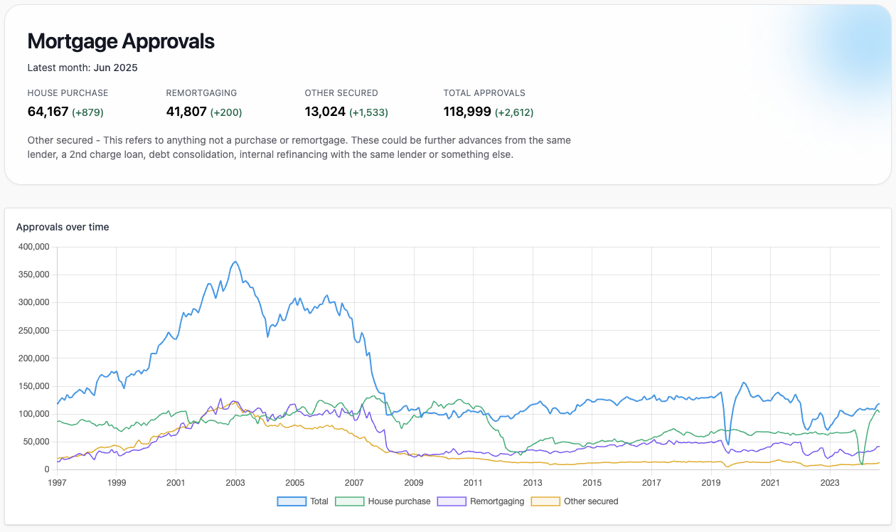Select the remortgaging value 41,807
Image resolution: width=896 pixels, height=532 pixels.
coord(186,112)
